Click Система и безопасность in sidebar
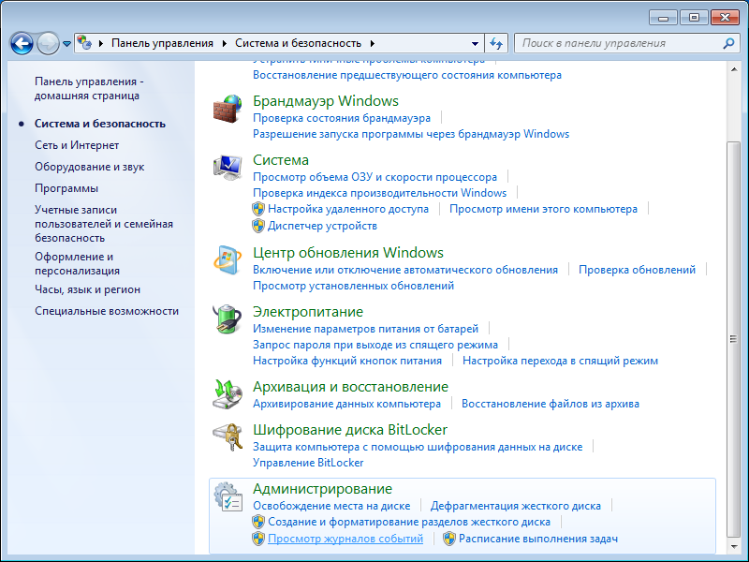The height and width of the screenshot is (562, 749). coord(100,124)
